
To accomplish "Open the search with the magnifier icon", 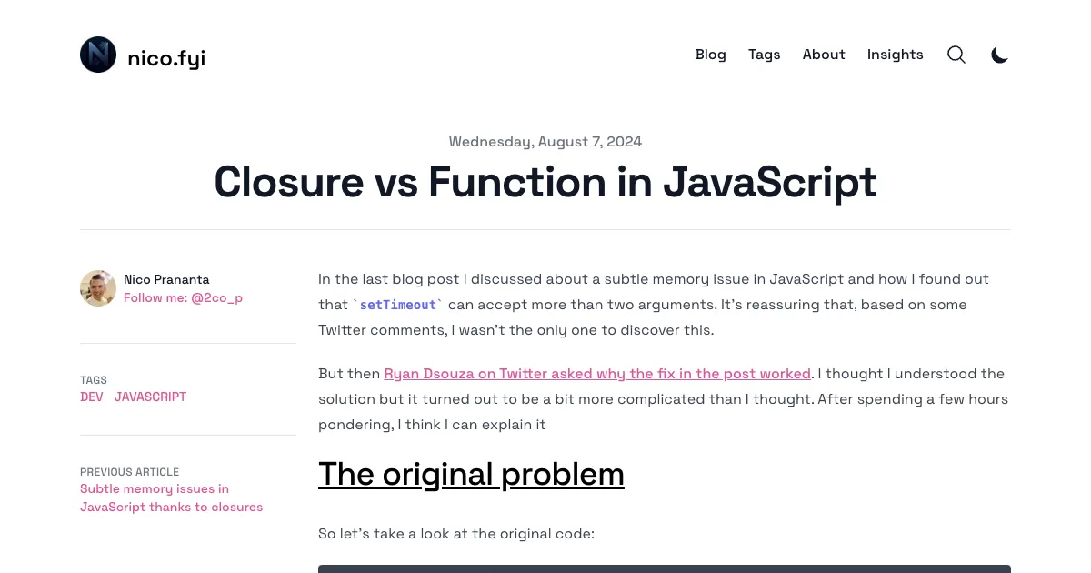I will [956, 55].
